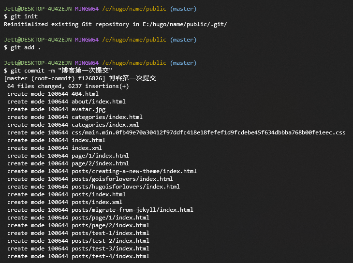Click the posts/hugoisforlovers/index.html entry

pos(125,187)
